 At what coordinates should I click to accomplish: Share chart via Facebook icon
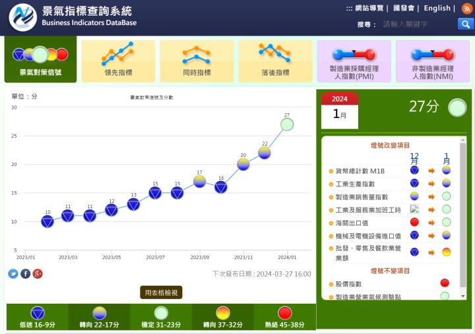(26, 274)
